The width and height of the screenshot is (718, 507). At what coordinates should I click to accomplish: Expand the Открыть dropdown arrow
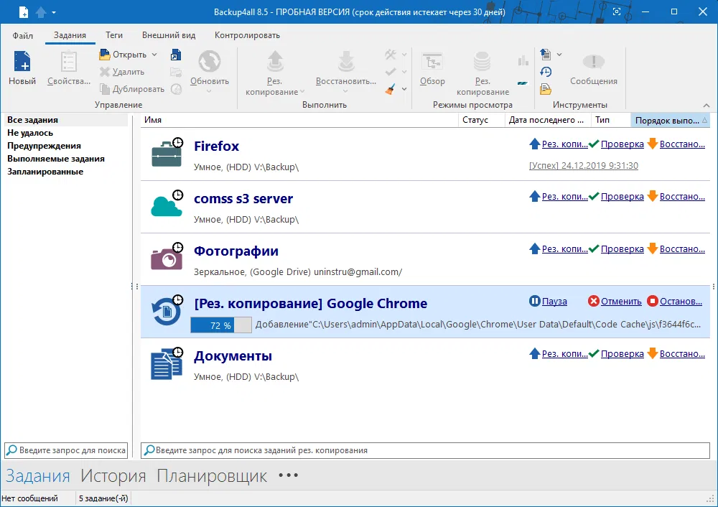click(154, 55)
